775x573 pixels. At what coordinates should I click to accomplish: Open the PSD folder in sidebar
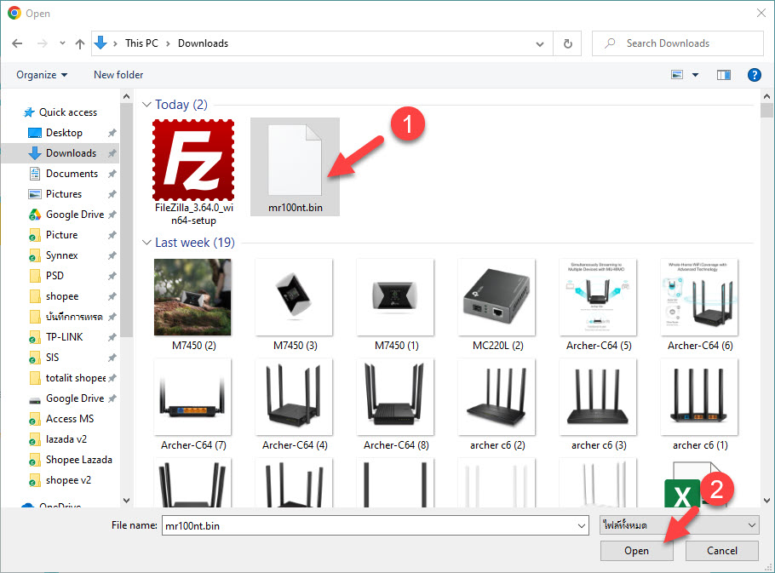pos(46,276)
